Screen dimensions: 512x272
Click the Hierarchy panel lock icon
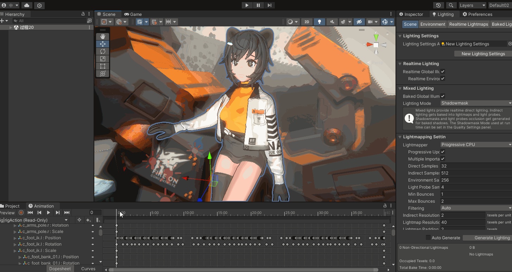point(83,14)
